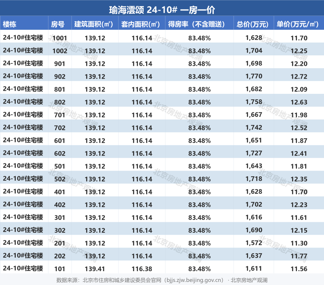
Task: Pick room number 802
Action: click(x=60, y=102)
